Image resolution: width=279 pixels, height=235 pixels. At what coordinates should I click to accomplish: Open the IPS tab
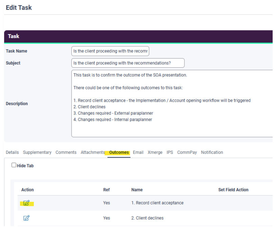tap(170, 152)
